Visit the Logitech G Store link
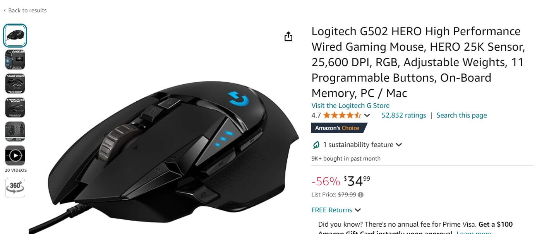 coord(350,106)
